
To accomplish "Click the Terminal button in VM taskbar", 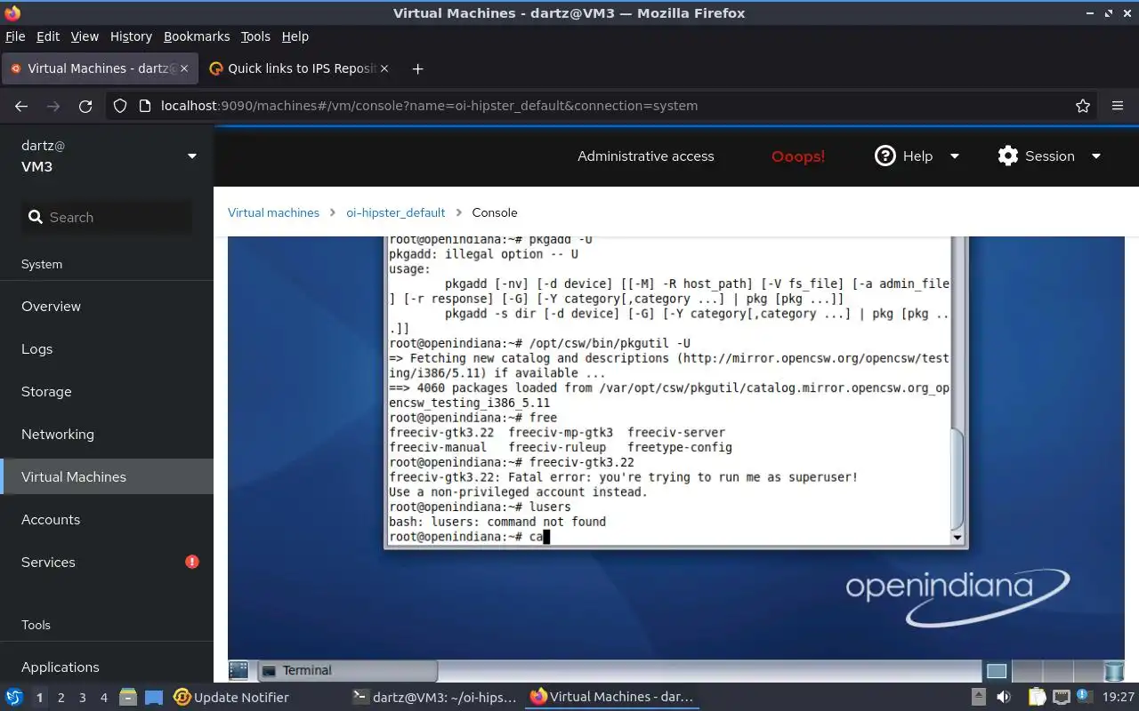I will (347, 670).
